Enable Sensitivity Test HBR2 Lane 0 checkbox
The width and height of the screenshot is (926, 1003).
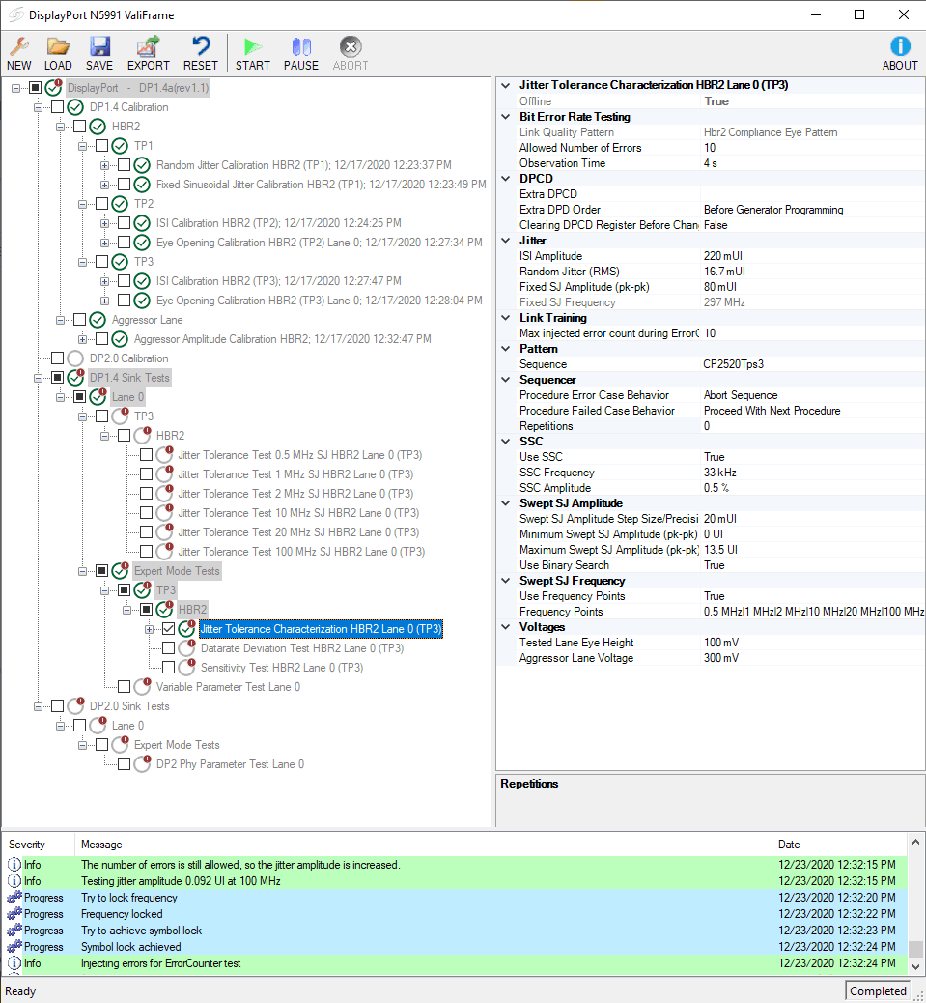169,668
